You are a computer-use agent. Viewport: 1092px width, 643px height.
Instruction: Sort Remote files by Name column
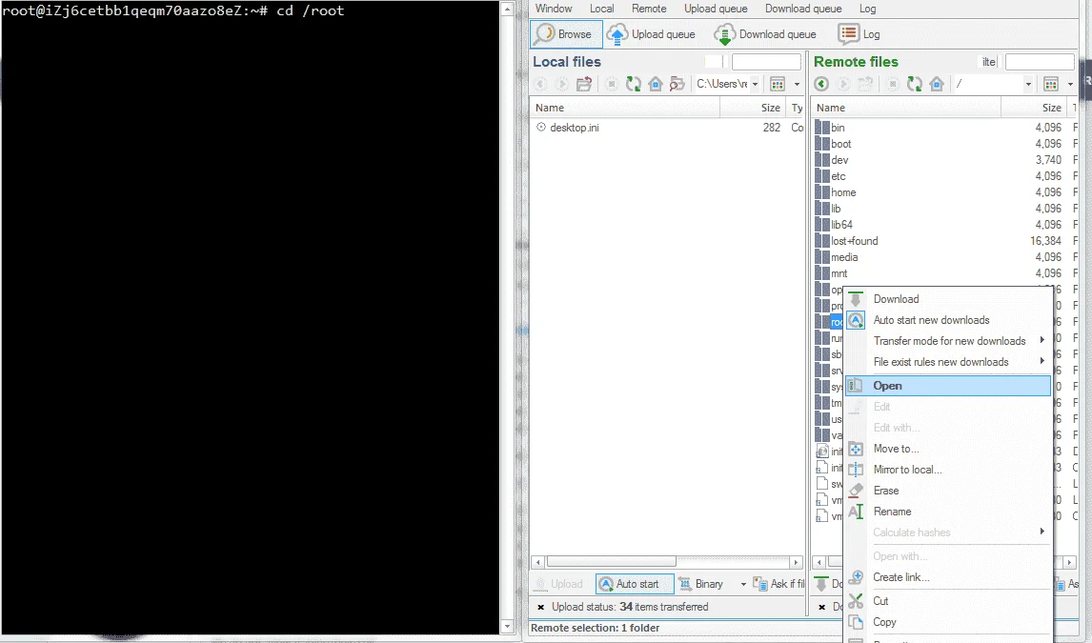[906, 108]
